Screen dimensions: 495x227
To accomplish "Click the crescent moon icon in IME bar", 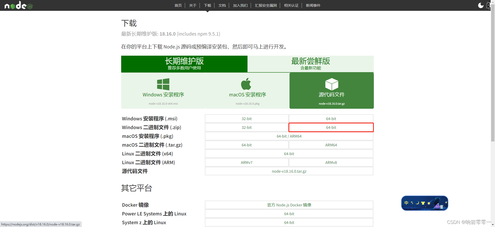I will coord(417,203).
